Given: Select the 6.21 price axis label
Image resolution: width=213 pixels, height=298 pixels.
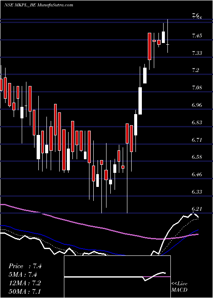Looking at the screenshot, I should [197, 209].
